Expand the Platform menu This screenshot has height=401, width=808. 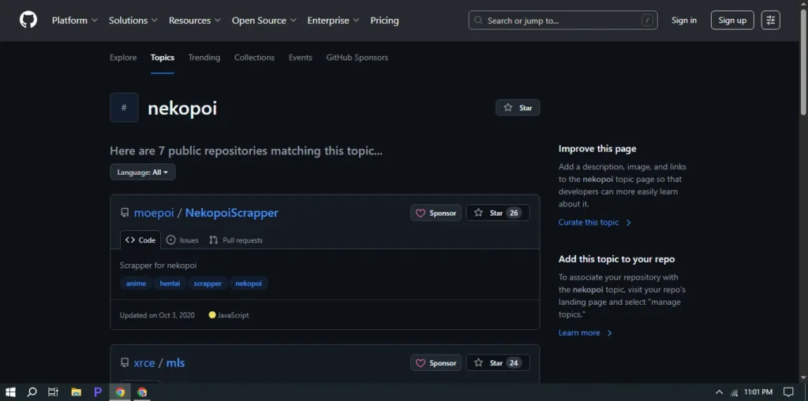click(x=75, y=20)
